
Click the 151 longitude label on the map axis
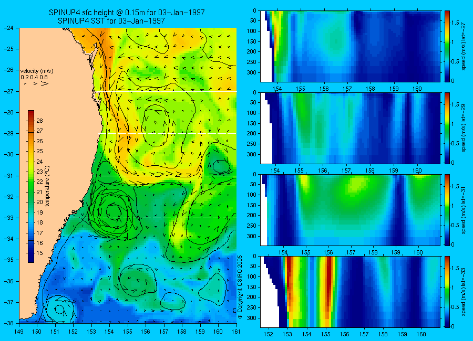point(55,332)
